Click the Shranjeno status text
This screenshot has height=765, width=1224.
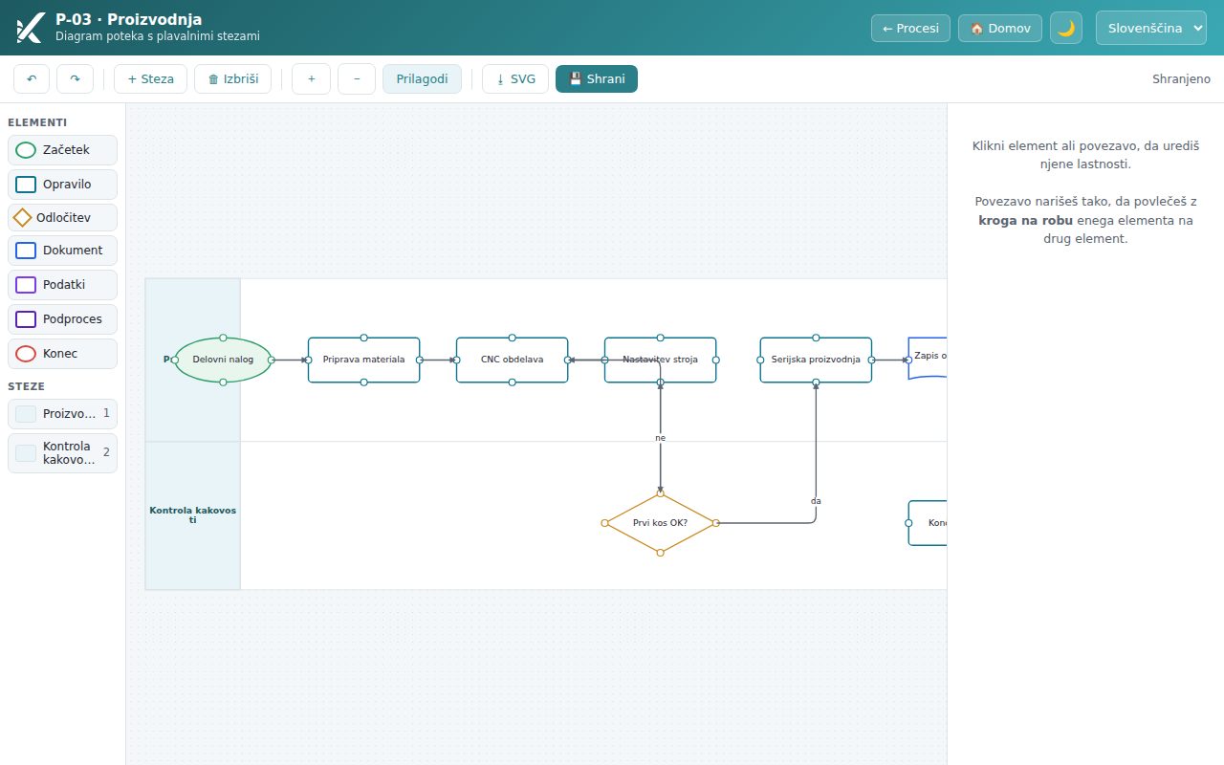[x=1181, y=79]
